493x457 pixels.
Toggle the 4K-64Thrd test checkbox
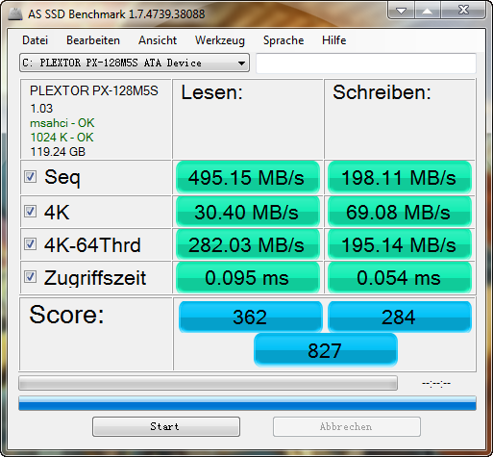[x=31, y=244]
